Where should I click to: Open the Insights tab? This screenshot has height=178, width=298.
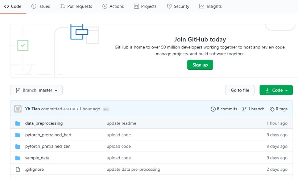tap(210, 7)
